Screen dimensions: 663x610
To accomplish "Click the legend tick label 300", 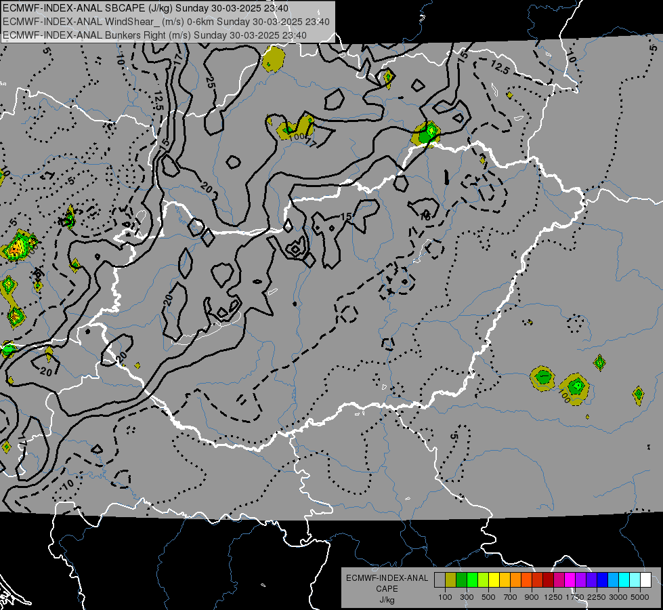I will coord(467,597).
